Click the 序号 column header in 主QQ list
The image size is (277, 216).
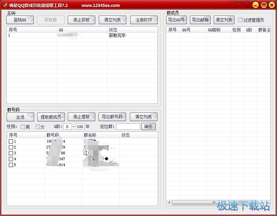point(32,30)
